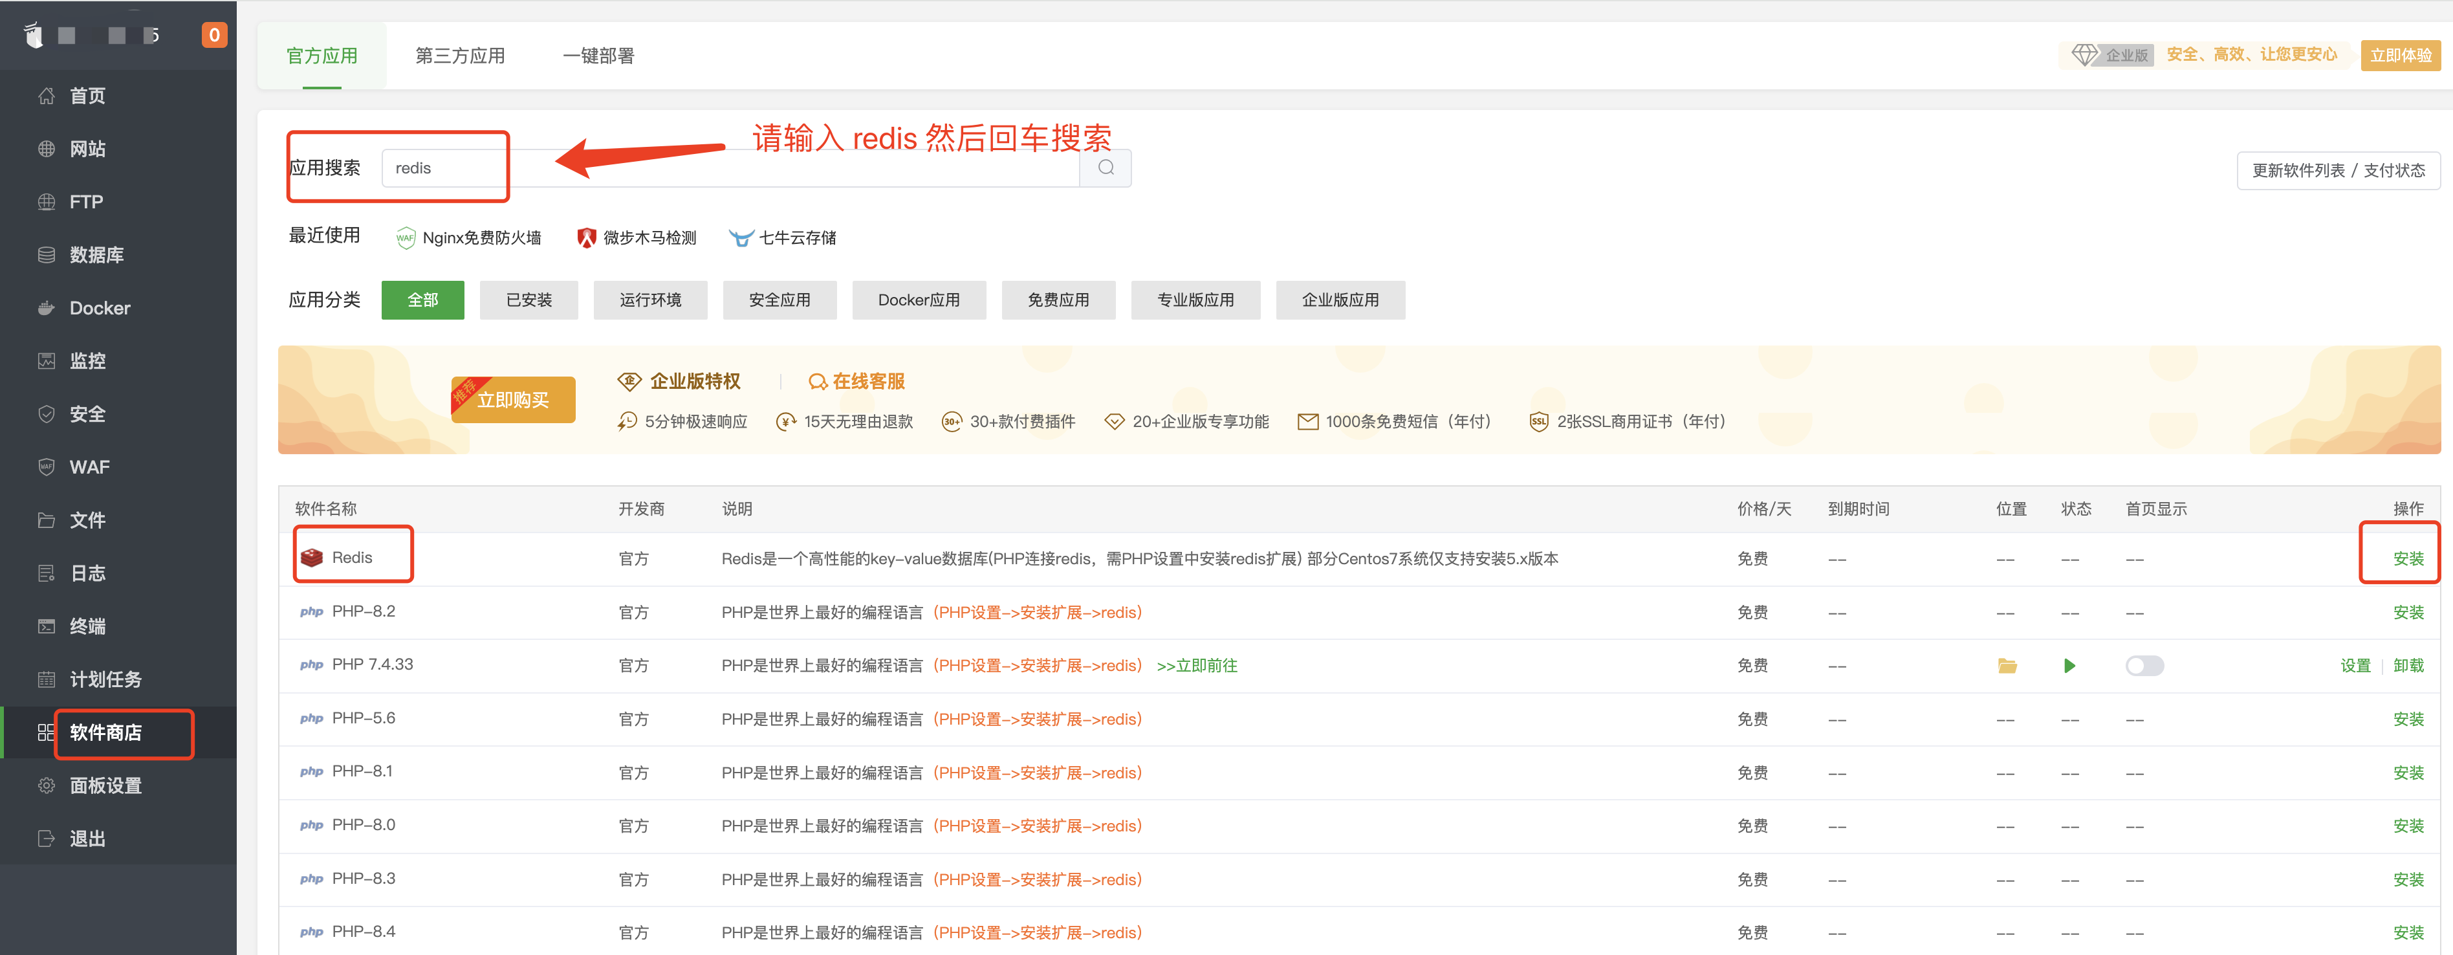Switch to the 第三方应用 tab
2453x955 pixels.
460,56
